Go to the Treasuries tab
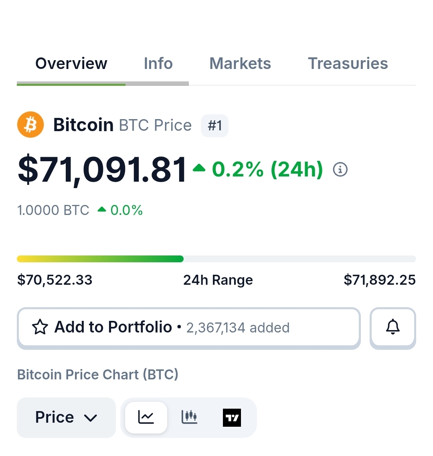 coord(348,64)
